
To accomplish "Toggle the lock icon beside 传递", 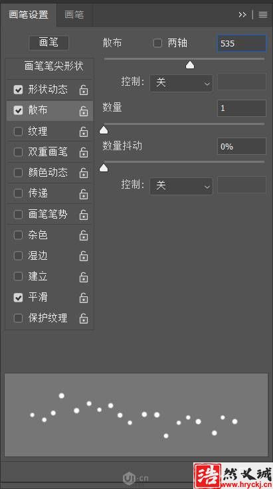I will click(83, 194).
